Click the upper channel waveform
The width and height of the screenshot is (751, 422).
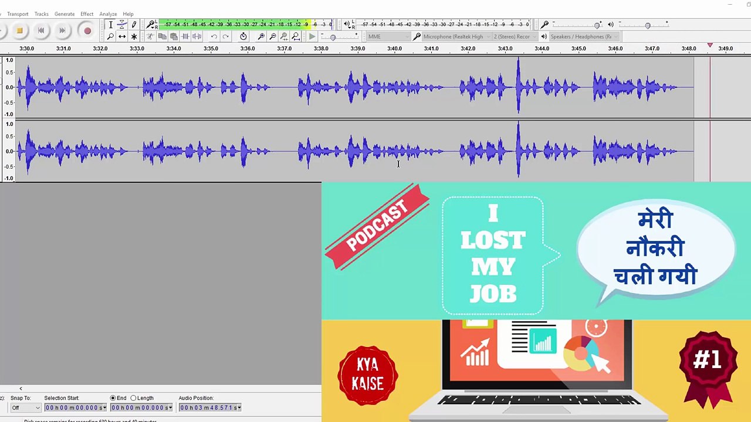[354, 87]
